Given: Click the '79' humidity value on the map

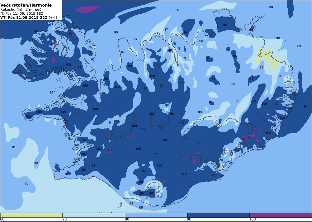Looking at the screenshot, I should 101,212.
